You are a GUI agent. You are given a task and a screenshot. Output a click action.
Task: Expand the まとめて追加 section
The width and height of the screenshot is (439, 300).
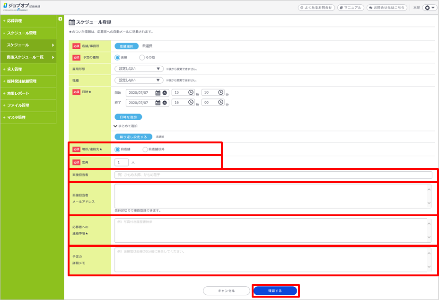pyautogui.click(x=125, y=126)
